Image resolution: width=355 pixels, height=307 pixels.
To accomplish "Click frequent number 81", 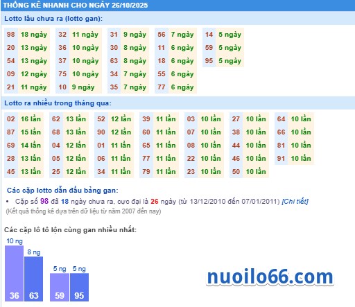I will (281, 146).
